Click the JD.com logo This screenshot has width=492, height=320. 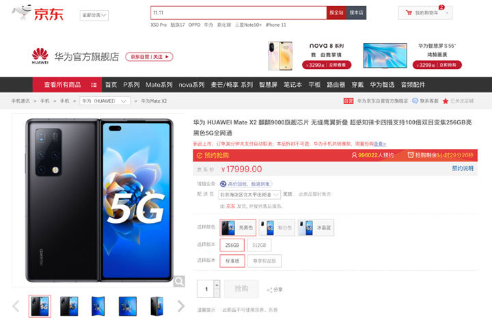click(38, 13)
